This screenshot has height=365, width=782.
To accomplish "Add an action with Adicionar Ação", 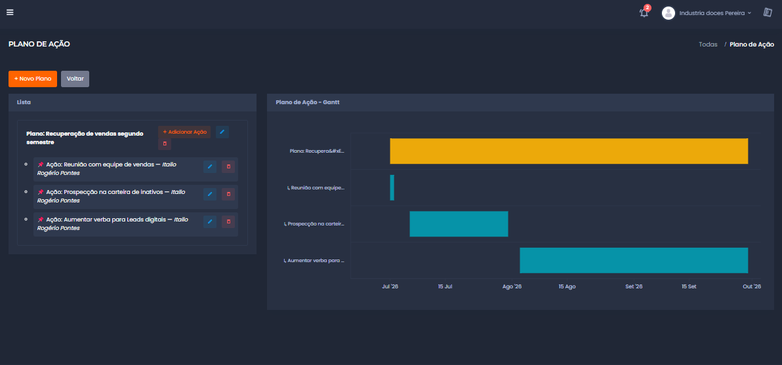I will pos(184,132).
